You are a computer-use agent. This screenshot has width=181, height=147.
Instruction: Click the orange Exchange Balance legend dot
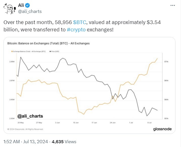coord(12,51)
